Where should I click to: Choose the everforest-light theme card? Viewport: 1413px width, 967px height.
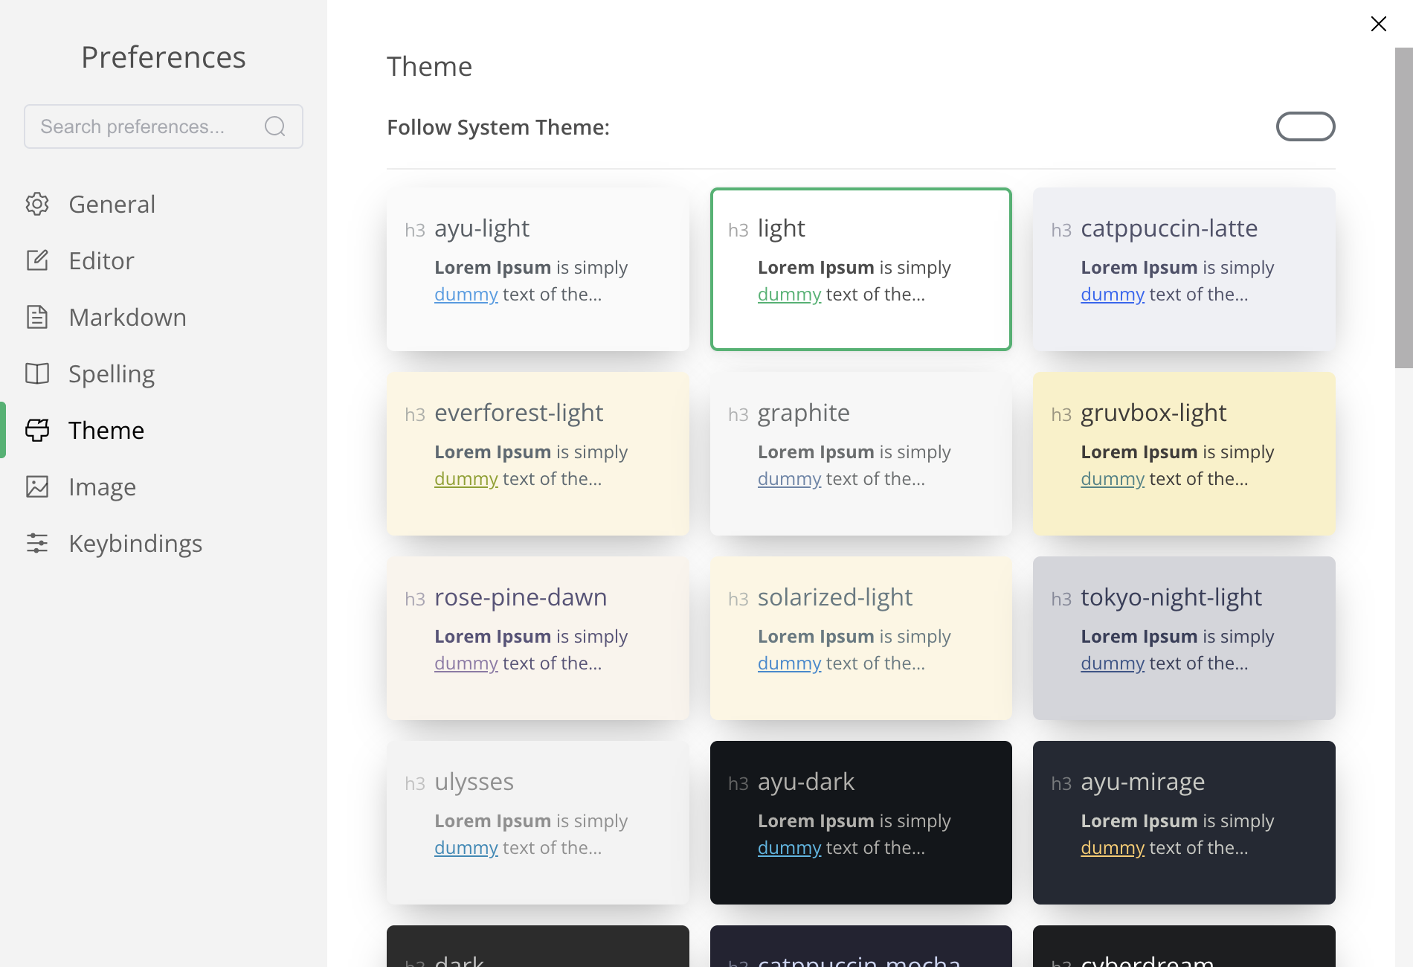[538, 454]
